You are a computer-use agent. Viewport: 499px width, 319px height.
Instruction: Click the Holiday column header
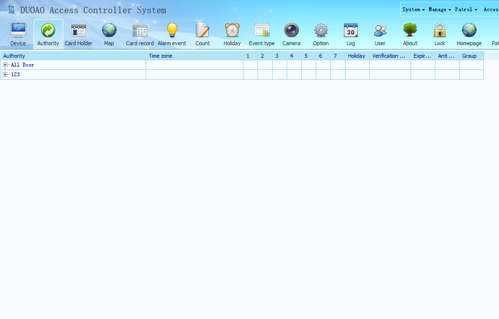(357, 56)
